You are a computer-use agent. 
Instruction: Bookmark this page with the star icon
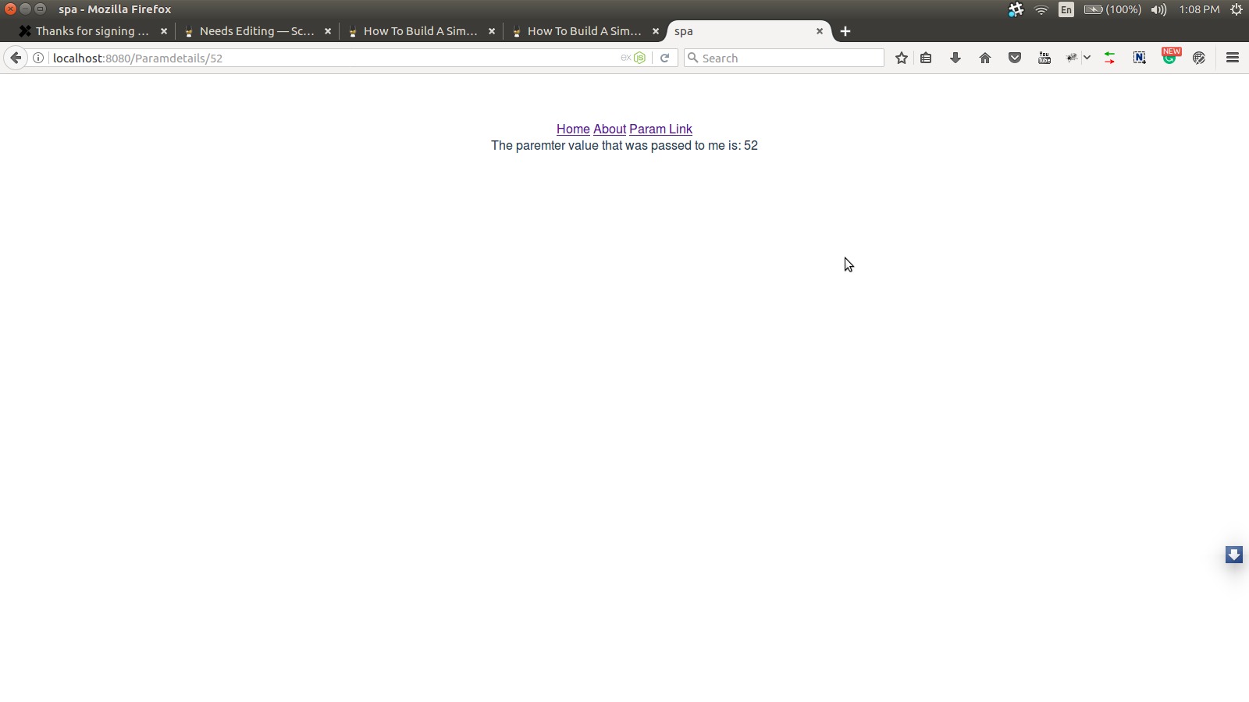(x=902, y=58)
